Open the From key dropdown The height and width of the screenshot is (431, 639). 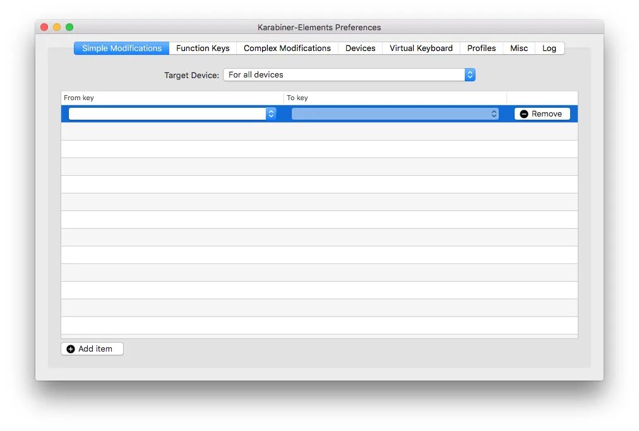pyautogui.click(x=172, y=113)
